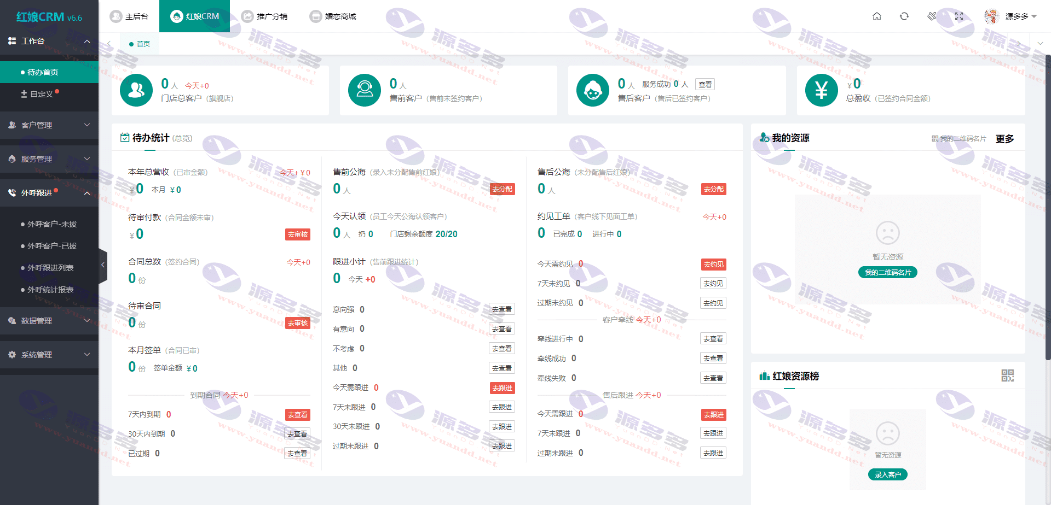Click 去跟进 for 30天未跟进
This screenshot has height=505, width=1051.
tap(502, 427)
